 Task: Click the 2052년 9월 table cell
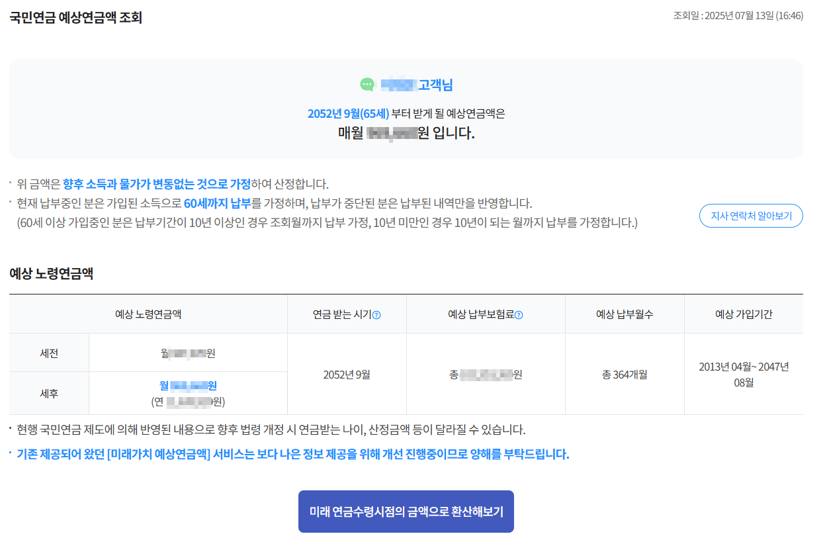[x=347, y=374]
